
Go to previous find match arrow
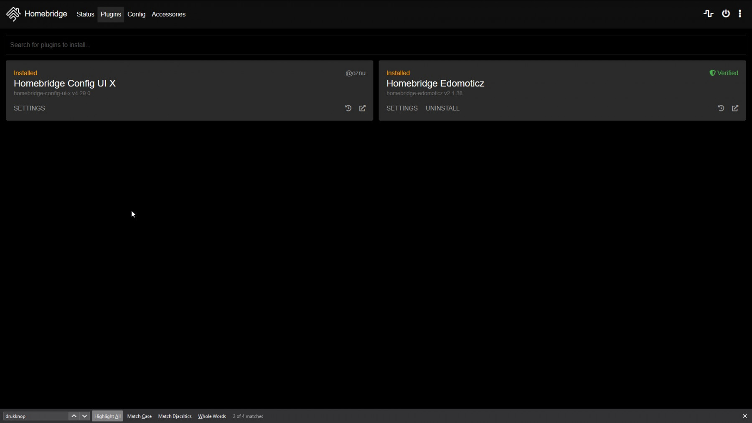pos(74,416)
